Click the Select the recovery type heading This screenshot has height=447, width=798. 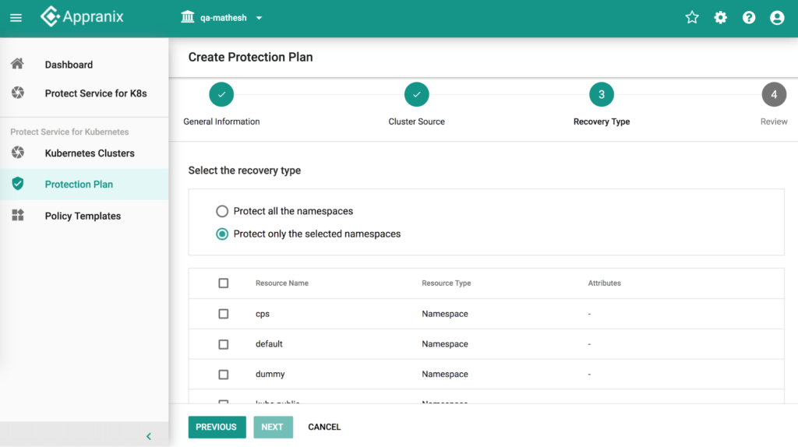[244, 171]
